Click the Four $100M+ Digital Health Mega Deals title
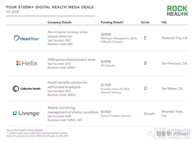Image resolution: width=194 pixels, height=142 pixels. (50, 7)
